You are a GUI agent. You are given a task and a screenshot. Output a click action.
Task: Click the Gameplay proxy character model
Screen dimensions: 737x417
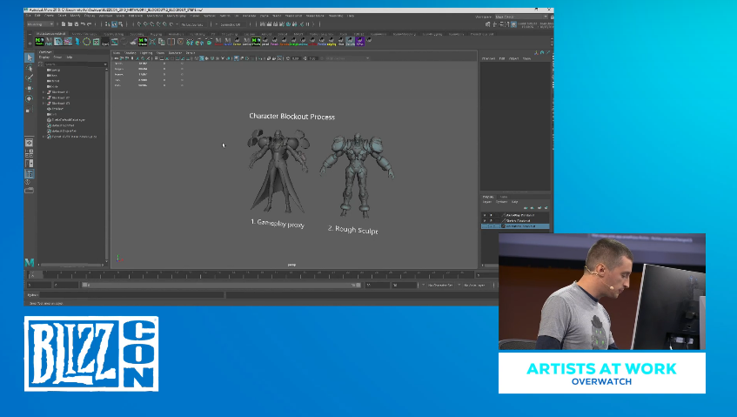click(x=278, y=172)
